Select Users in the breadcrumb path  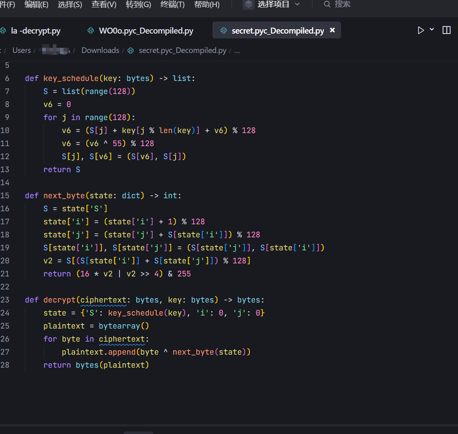tap(22, 51)
